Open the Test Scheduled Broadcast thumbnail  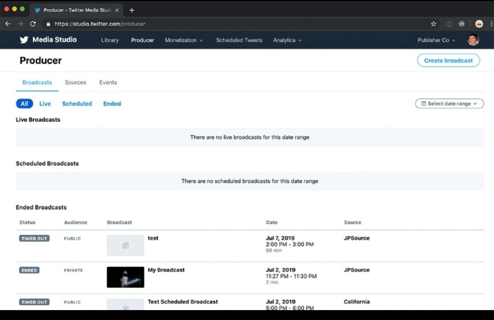(125, 304)
